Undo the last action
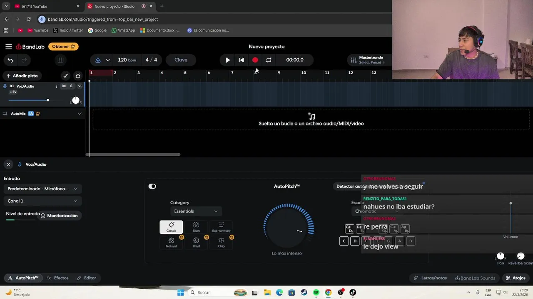This screenshot has height=299, width=533. coord(10,60)
